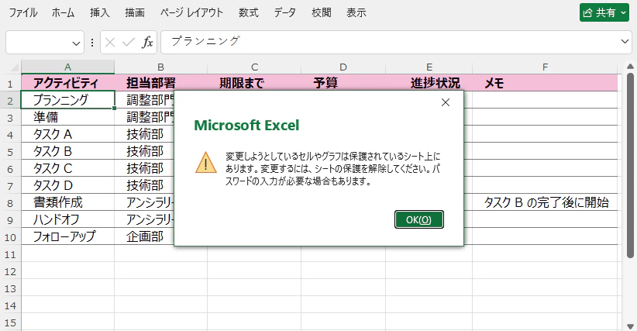Open the 挿入 tab
The width and height of the screenshot is (637, 331).
(99, 12)
